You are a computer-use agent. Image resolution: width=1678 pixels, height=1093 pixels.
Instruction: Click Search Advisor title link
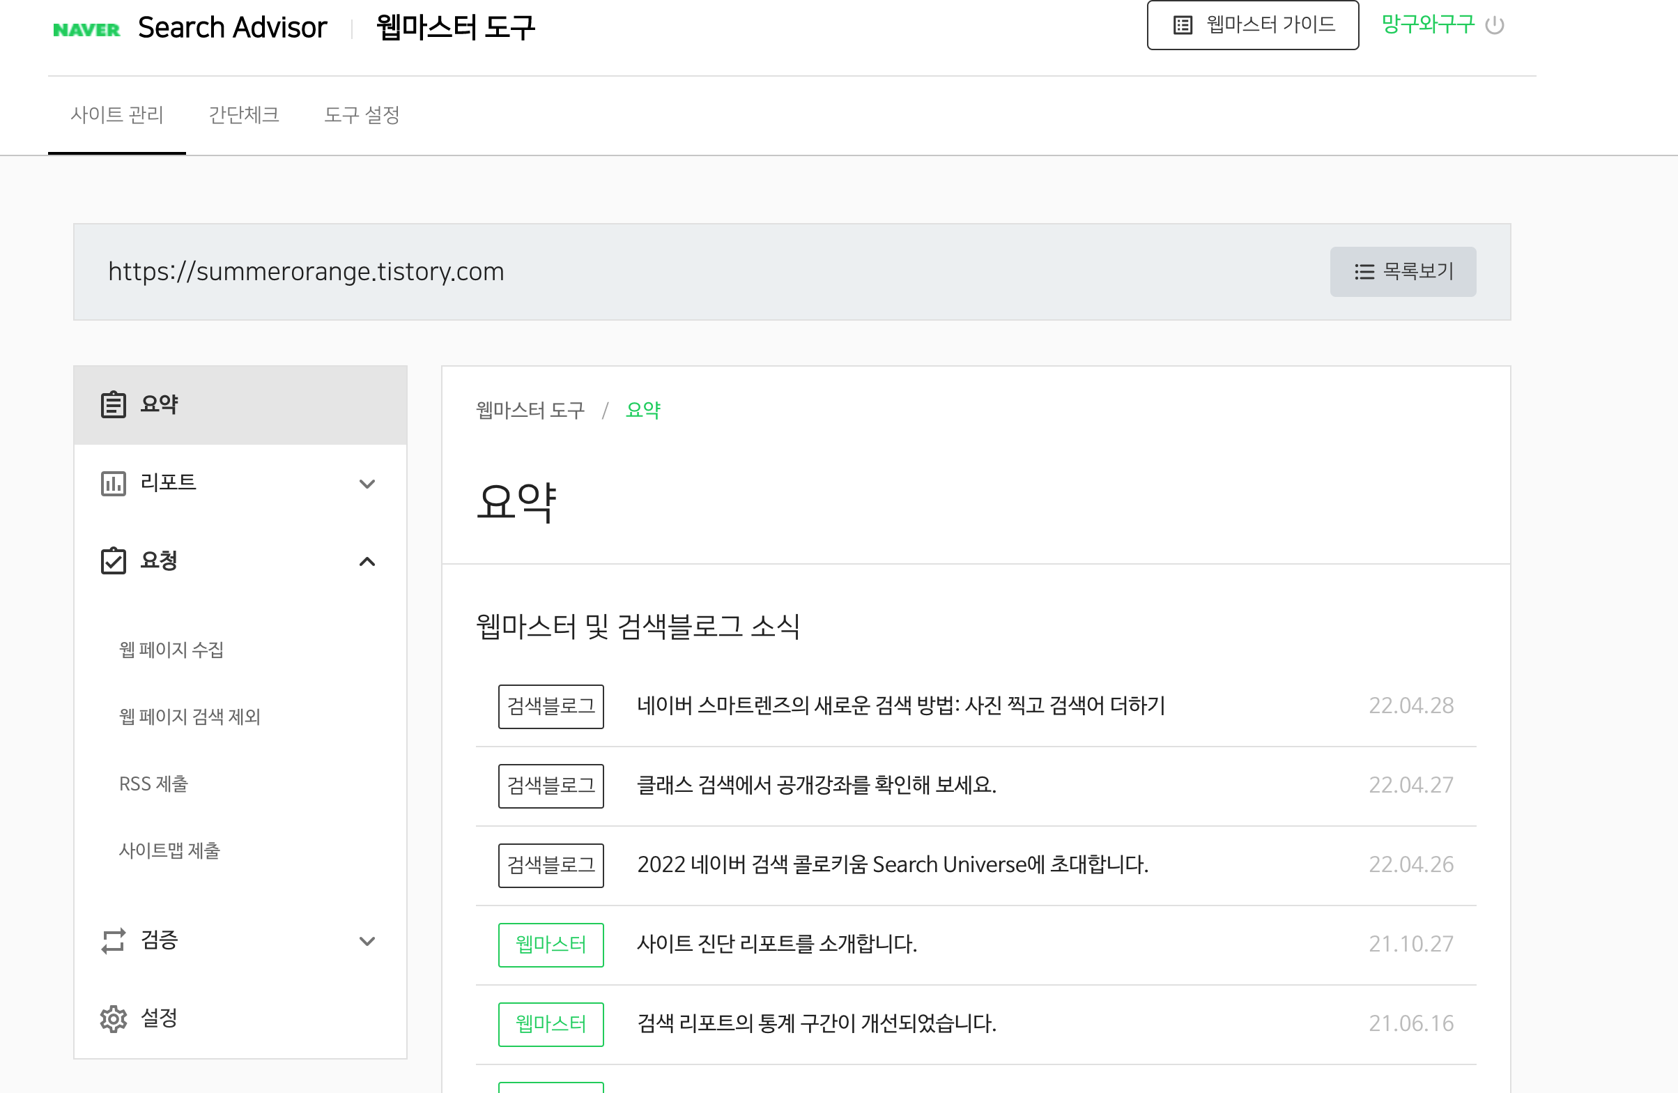(233, 28)
